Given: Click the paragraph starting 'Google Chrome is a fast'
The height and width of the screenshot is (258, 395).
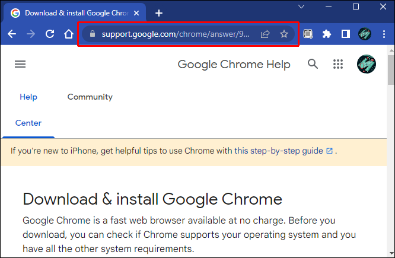Looking at the screenshot, I should click(x=189, y=234).
